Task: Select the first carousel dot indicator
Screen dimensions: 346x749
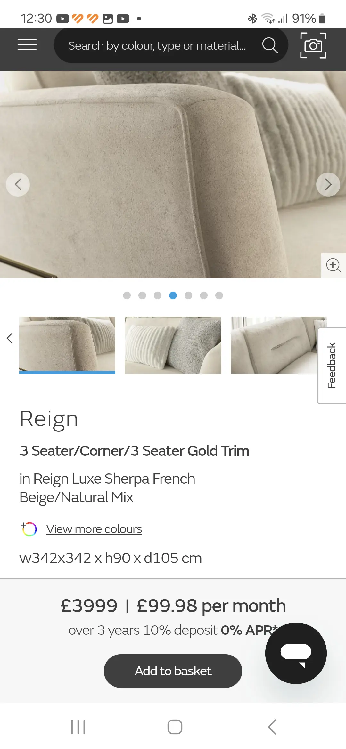Action: click(127, 295)
